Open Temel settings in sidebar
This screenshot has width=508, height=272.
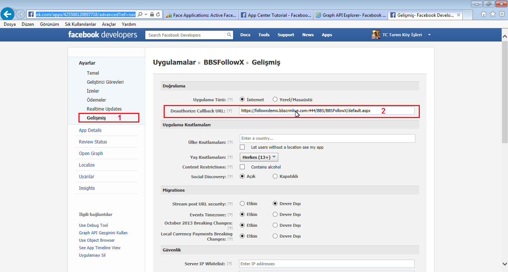tap(93, 73)
